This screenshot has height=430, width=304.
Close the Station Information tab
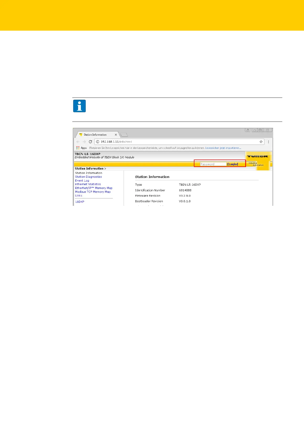click(116, 135)
